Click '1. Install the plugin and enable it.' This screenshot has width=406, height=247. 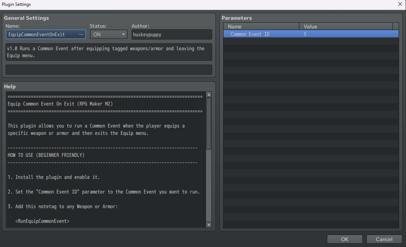(53, 177)
